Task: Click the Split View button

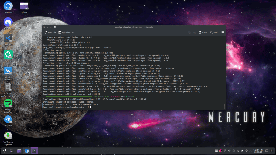Action: pos(64,33)
